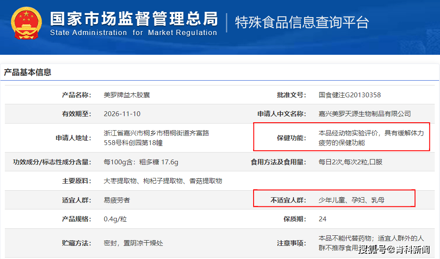The image size is (440, 259).
Task: Click the 适宜人群 label
Action: tap(77, 200)
